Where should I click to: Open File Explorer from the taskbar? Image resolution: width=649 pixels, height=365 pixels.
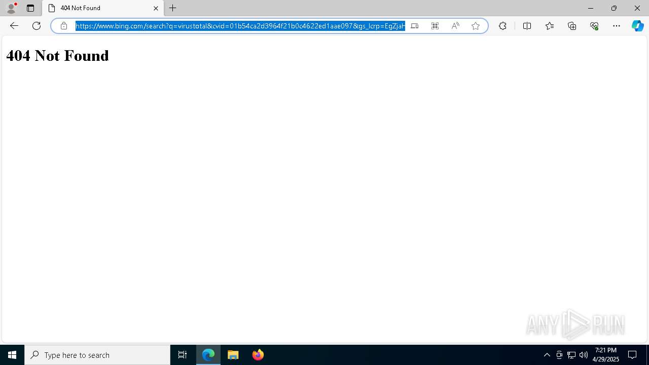click(233, 355)
